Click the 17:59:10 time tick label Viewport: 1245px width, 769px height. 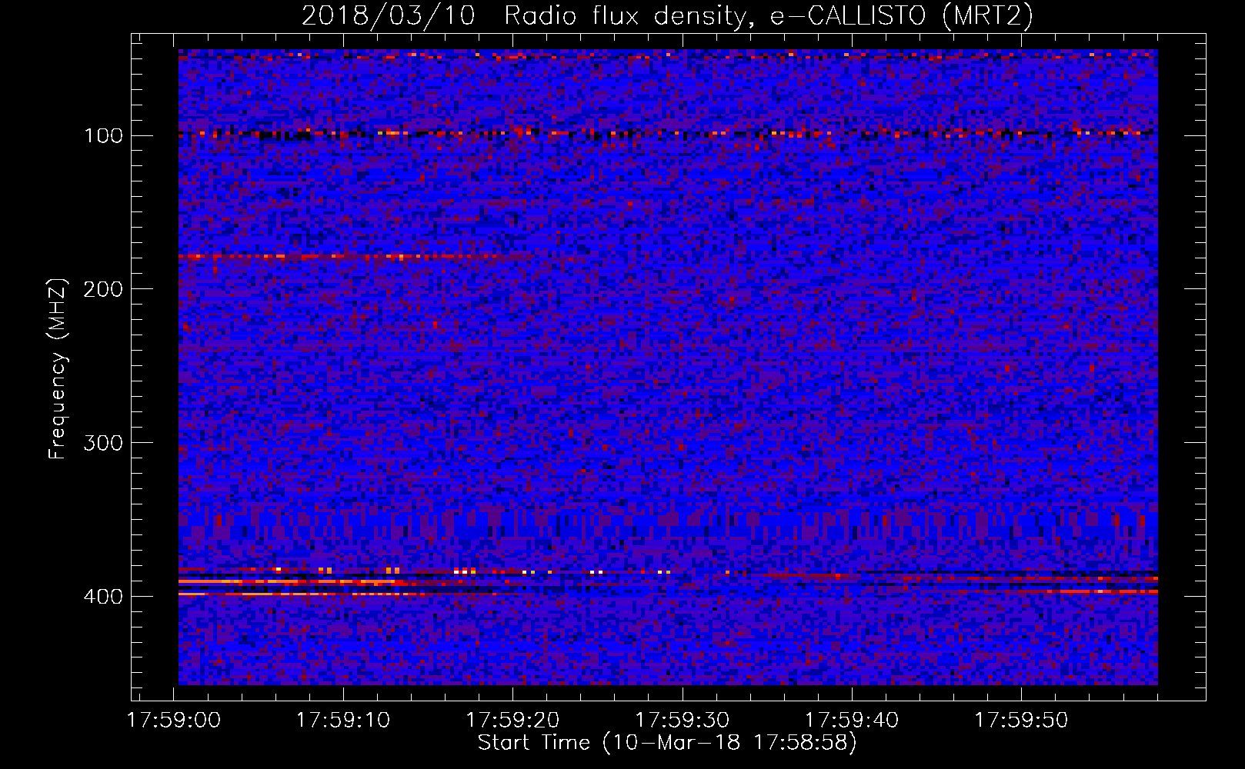[x=343, y=721]
